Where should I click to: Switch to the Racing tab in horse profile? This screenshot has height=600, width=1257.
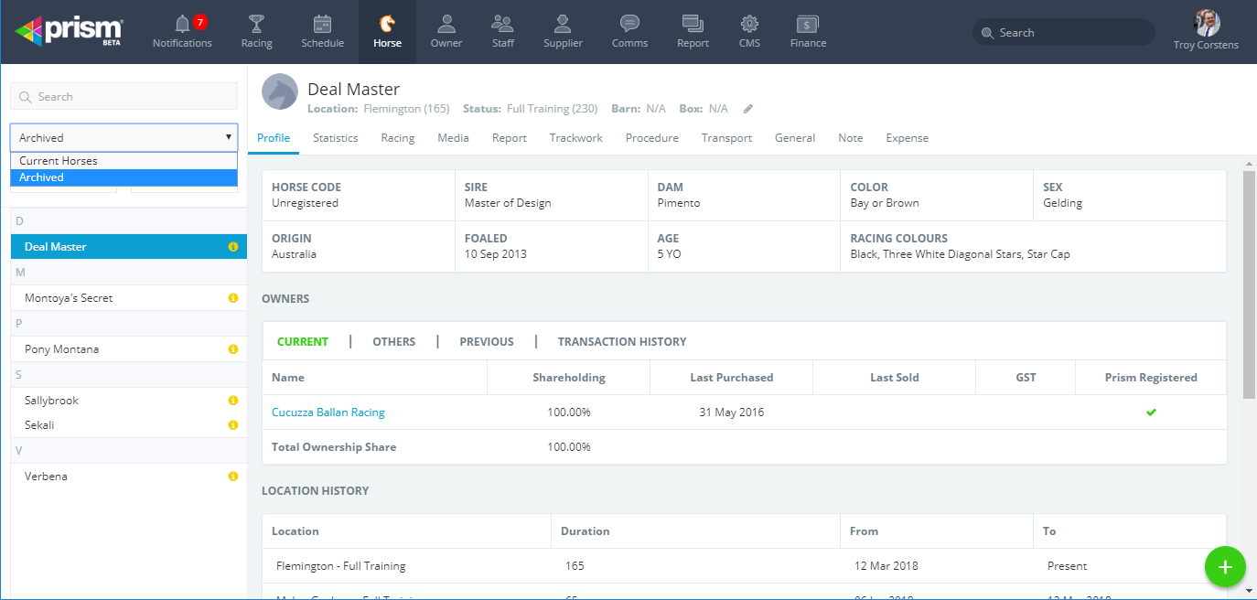click(398, 138)
